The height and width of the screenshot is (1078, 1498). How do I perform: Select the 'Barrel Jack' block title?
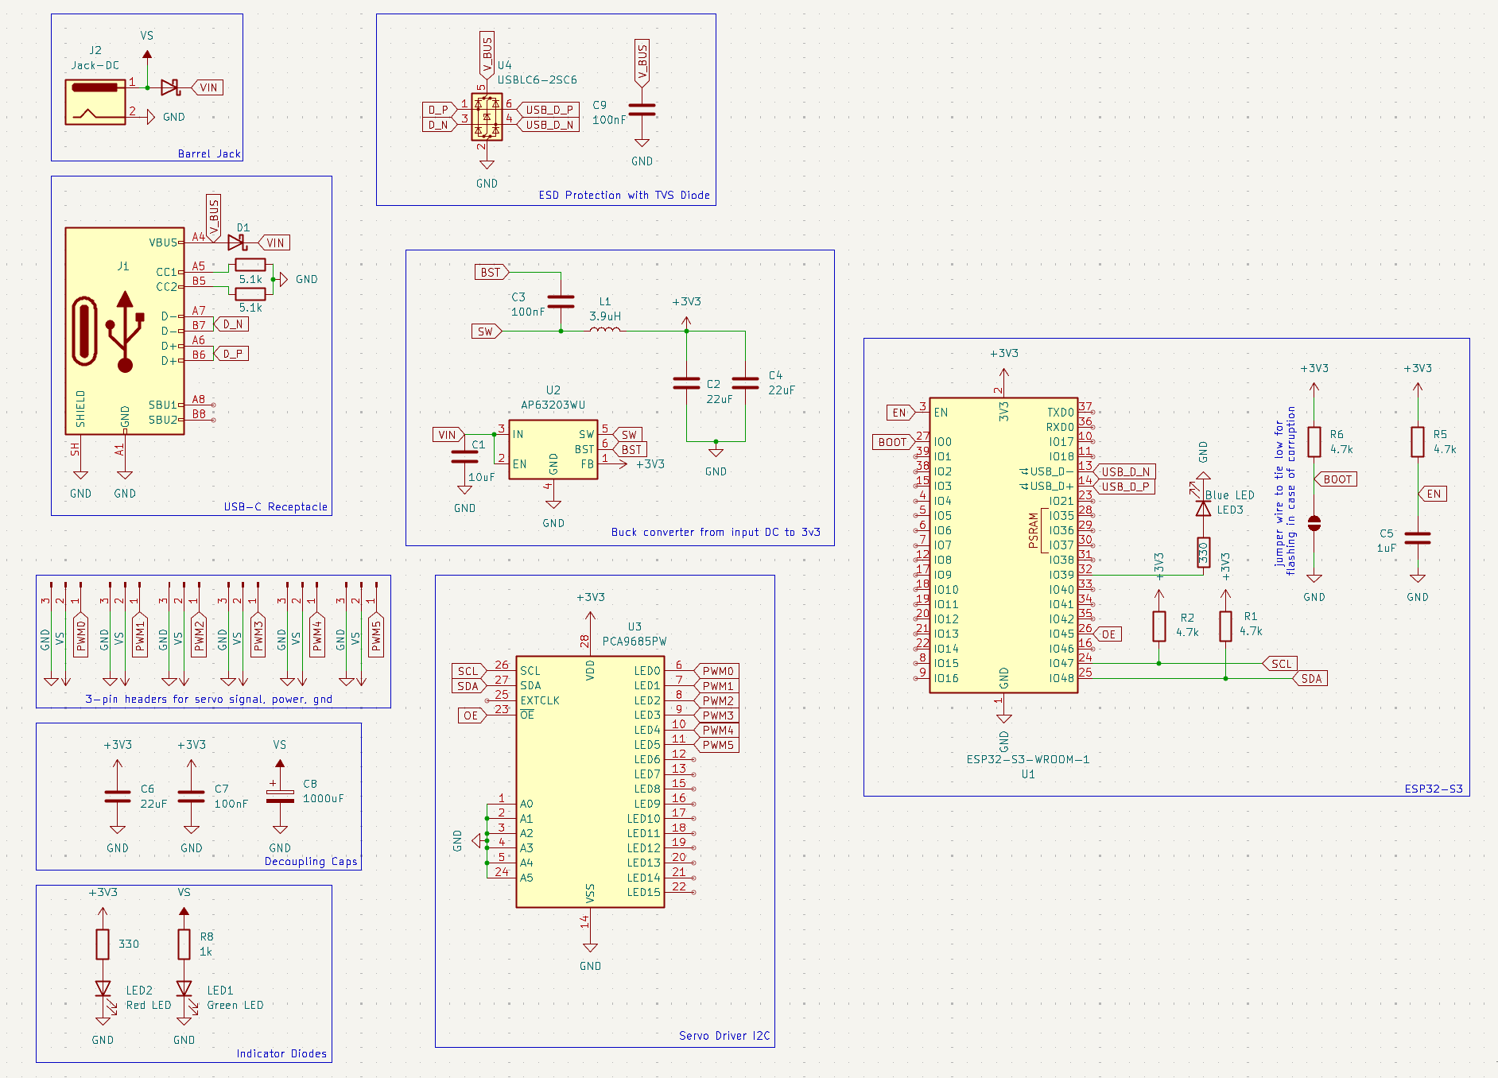coord(209,154)
